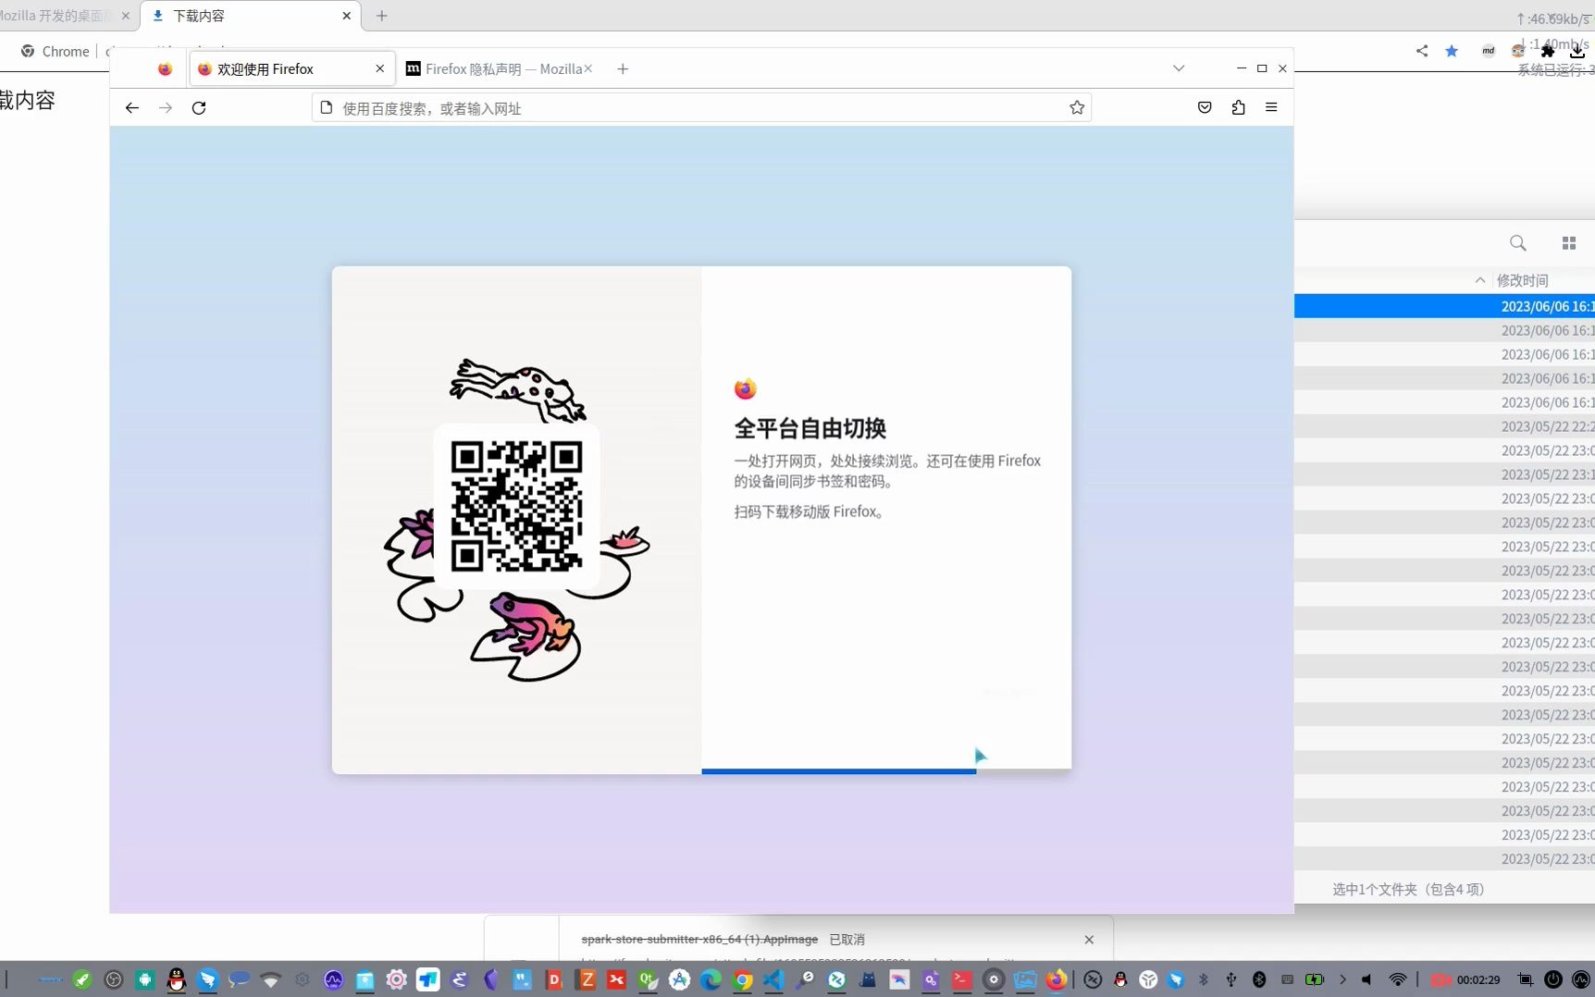The height and width of the screenshot is (997, 1595).
Task: Open QQ penguin from the dock
Action: (176, 979)
